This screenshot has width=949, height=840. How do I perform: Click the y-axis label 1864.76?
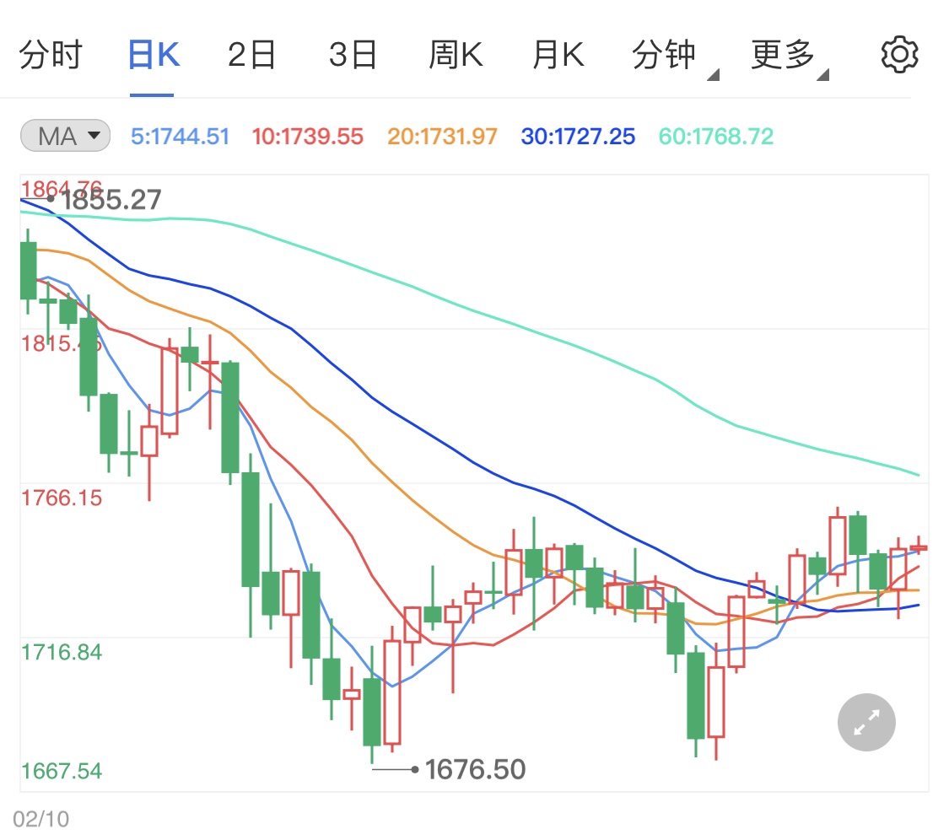click(x=62, y=188)
